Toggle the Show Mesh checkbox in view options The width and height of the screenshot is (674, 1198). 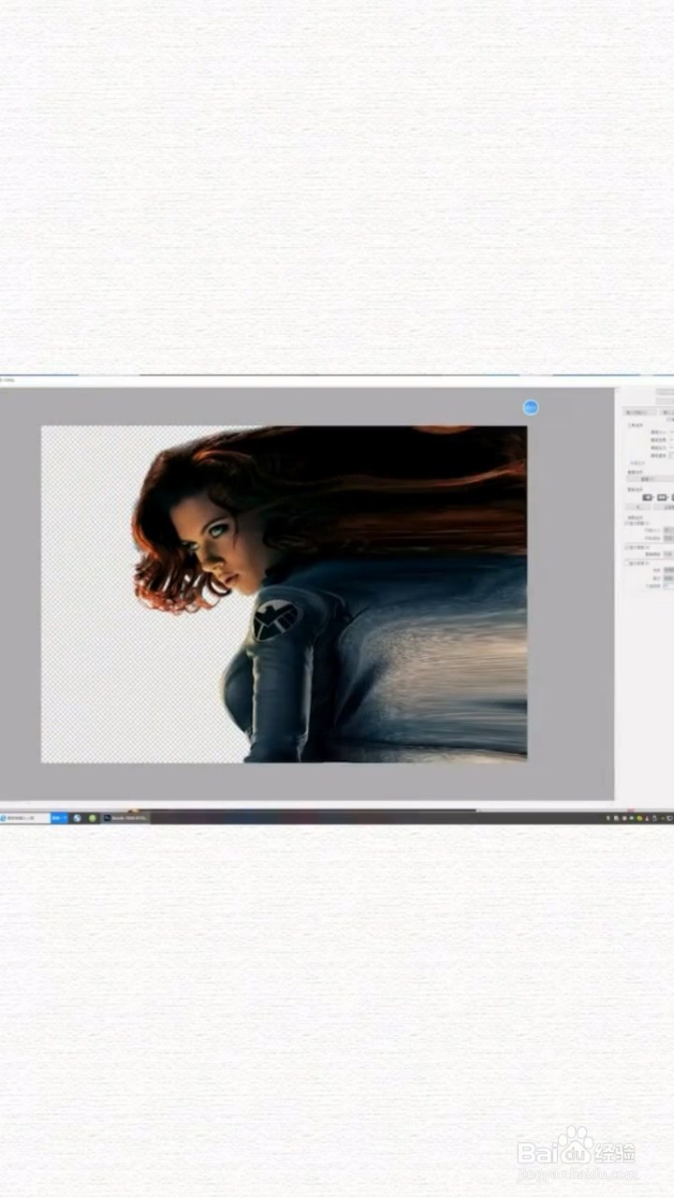[x=625, y=523]
